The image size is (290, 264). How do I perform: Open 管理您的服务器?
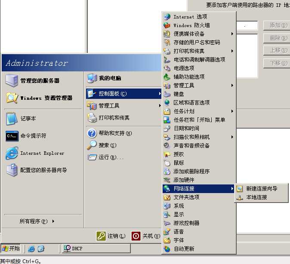43,81
